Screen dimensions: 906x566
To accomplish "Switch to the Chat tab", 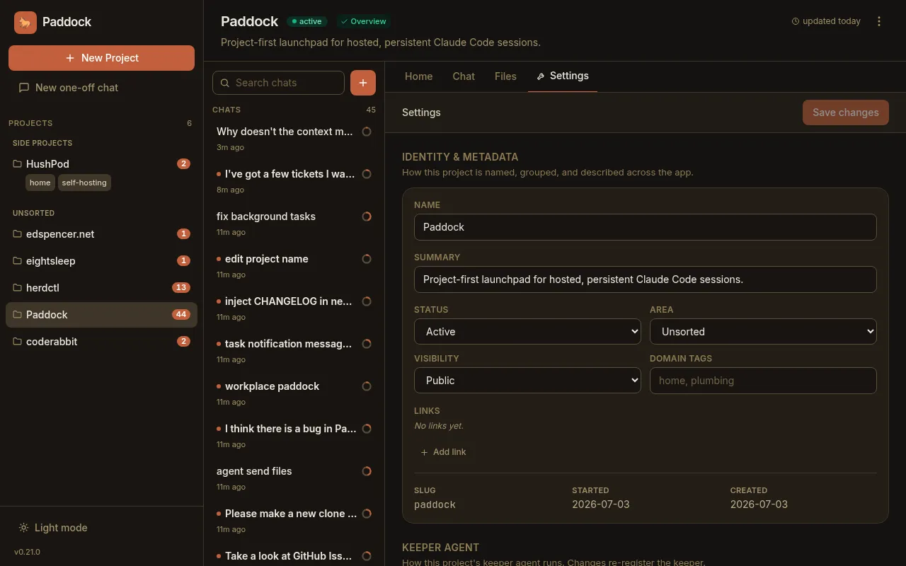I will [464, 76].
